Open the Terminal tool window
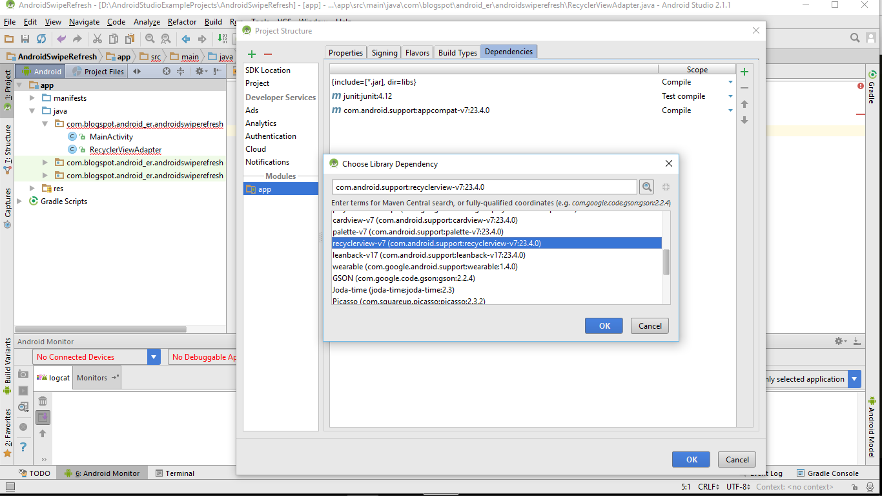 (174, 473)
